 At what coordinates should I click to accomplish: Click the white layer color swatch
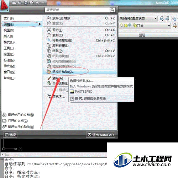click(x=138, y=26)
